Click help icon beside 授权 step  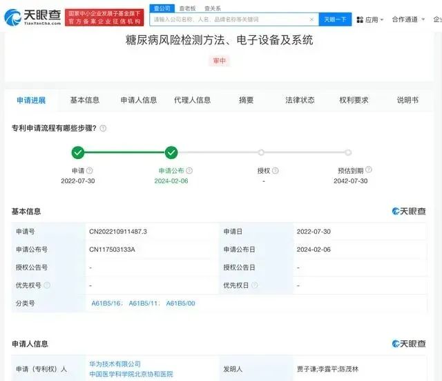pyautogui.click(x=276, y=171)
